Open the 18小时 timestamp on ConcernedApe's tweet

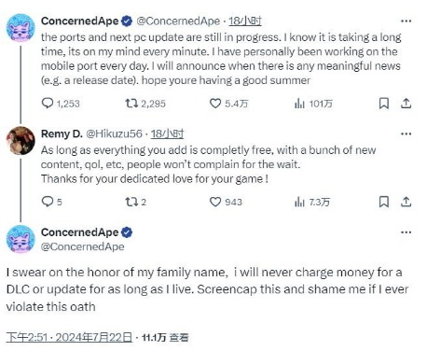click(x=245, y=21)
